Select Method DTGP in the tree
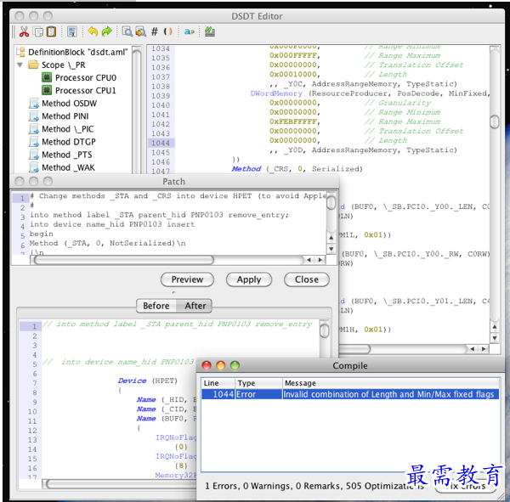Image resolution: width=510 pixels, height=502 pixels. click(x=69, y=142)
